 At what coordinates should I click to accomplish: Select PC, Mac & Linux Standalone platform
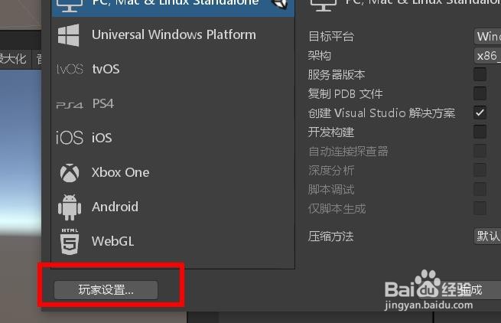point(173,5)
